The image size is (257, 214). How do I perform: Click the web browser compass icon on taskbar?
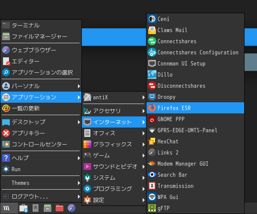pyautogui.click(x=72, y=208)
